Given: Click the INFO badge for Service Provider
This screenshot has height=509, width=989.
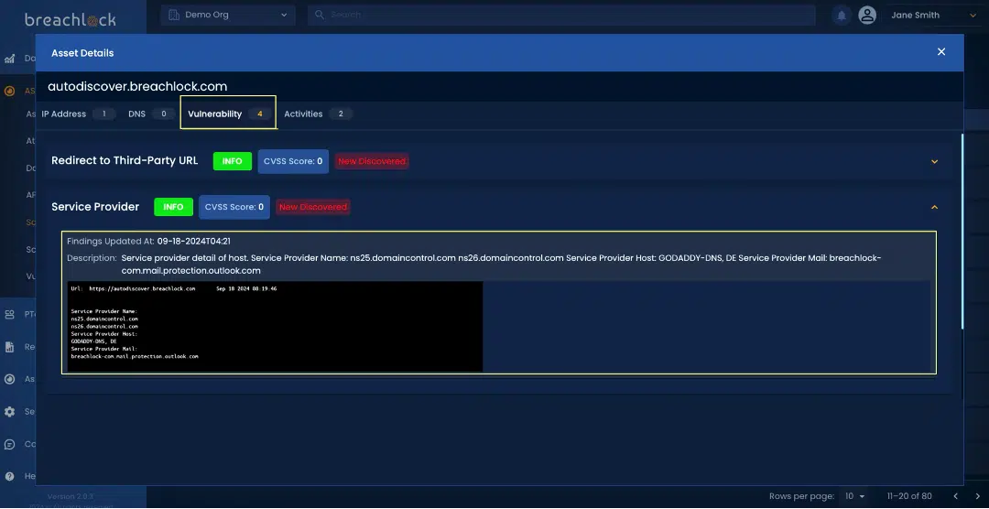Looking at the screenshot, I should click(173, 207).
